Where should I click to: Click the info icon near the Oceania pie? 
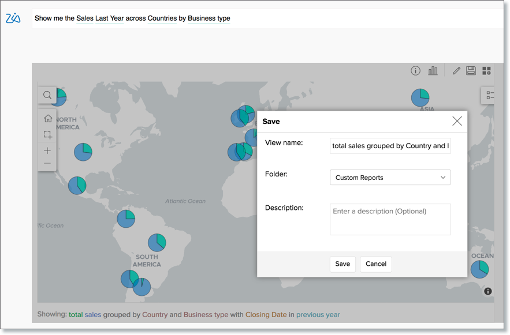pyautogui.click(x=487, y=291)
